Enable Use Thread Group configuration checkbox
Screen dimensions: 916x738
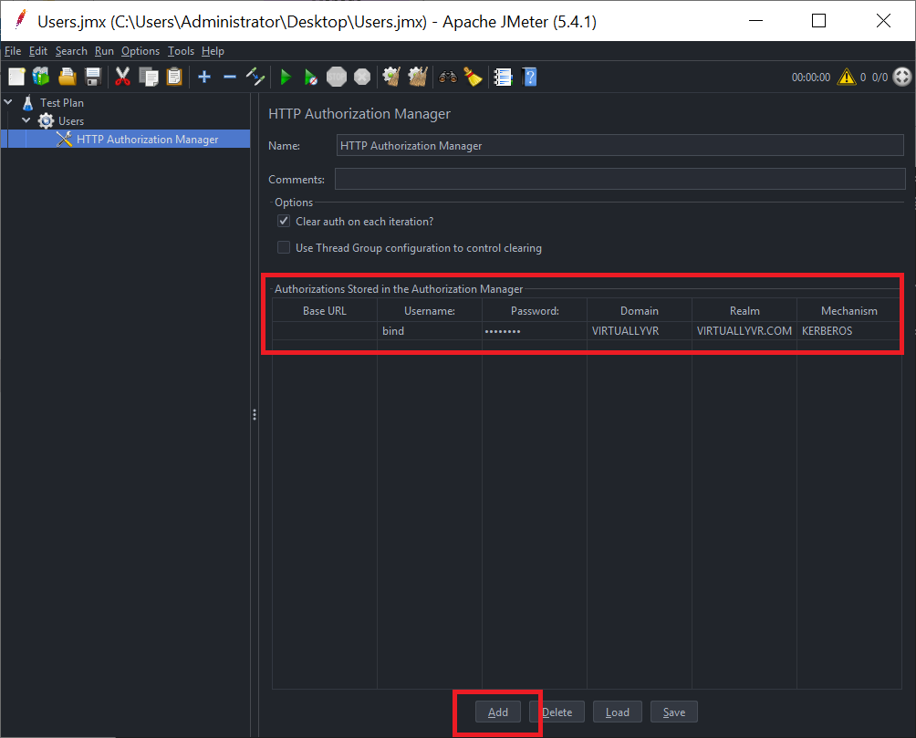284,247
